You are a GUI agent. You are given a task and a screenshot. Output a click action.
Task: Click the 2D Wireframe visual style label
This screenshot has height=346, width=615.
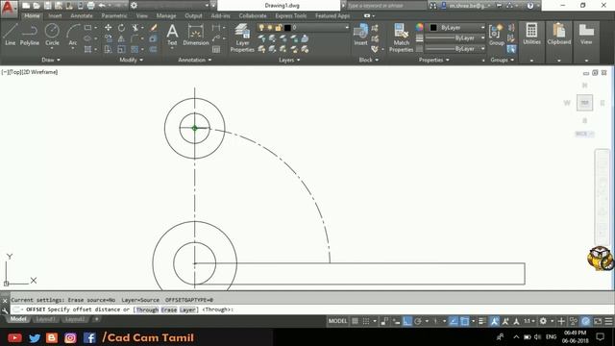pos(40,72)
